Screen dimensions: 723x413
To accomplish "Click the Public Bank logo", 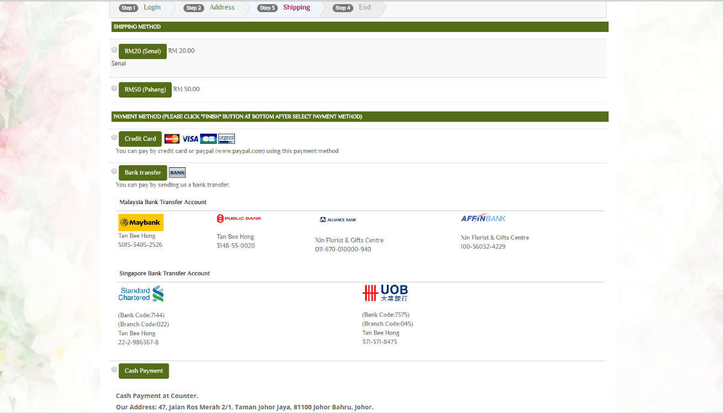I will (x=239, y=219).
